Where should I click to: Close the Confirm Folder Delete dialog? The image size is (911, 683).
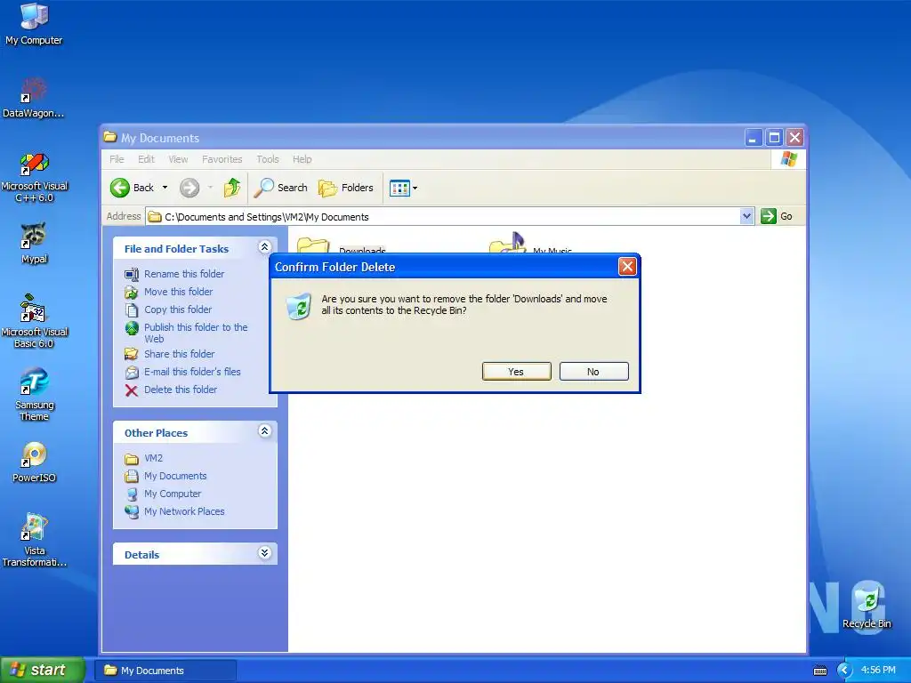627,267
